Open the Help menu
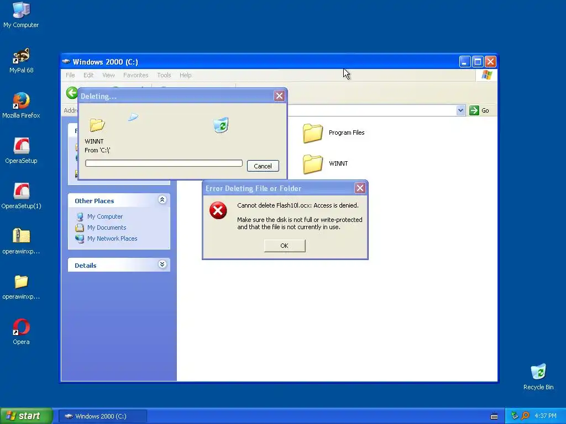 pos(186,75)
